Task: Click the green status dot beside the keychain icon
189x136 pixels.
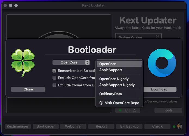Action: [174, 126]
